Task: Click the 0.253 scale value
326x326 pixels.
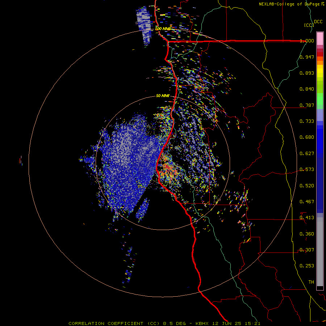Action: click(x=307, y=266)
